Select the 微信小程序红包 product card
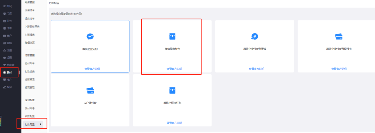The image size is (375, 133). coord(172,100)
